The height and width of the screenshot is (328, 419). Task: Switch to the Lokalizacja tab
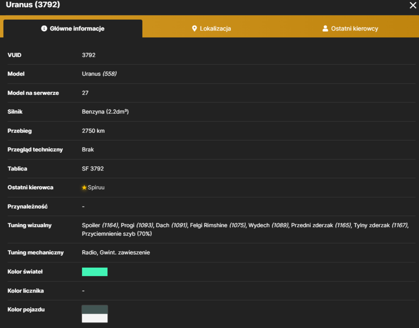coord(211,28)
